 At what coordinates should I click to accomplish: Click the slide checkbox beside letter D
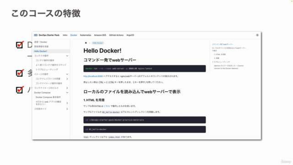click(20, 45)
